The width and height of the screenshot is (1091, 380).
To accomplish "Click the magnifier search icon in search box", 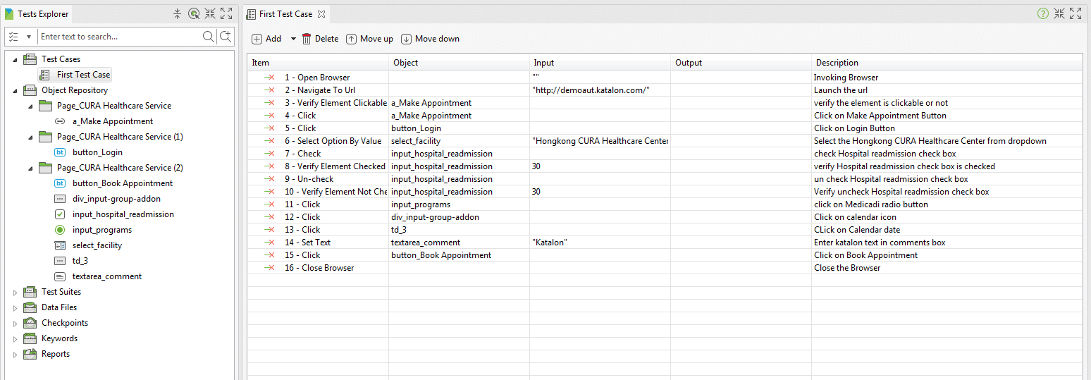I will pos(209,37).
